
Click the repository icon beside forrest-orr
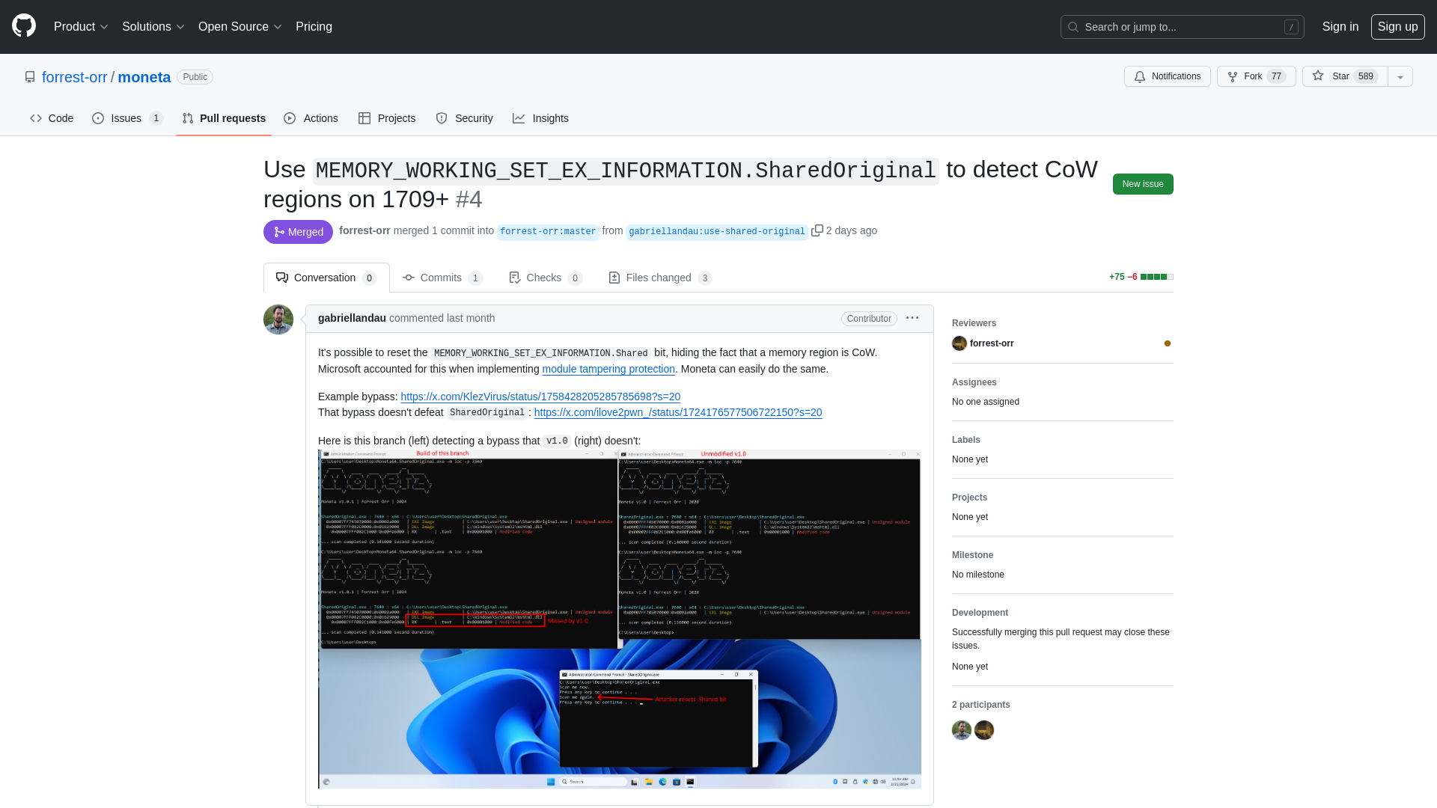tap(30, 77)
